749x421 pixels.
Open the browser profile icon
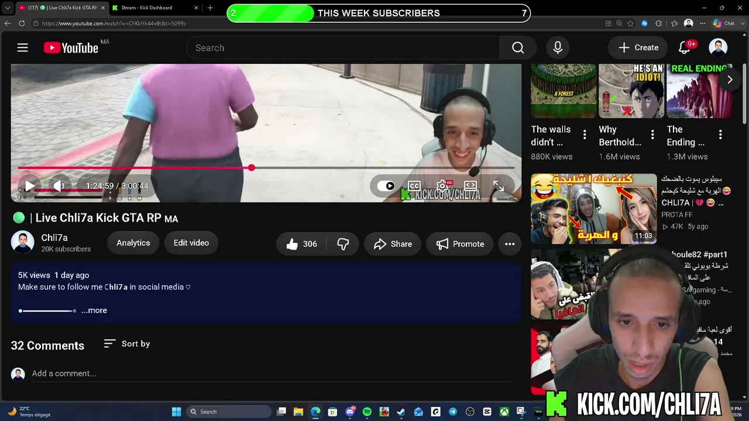[x=688, y=23]
